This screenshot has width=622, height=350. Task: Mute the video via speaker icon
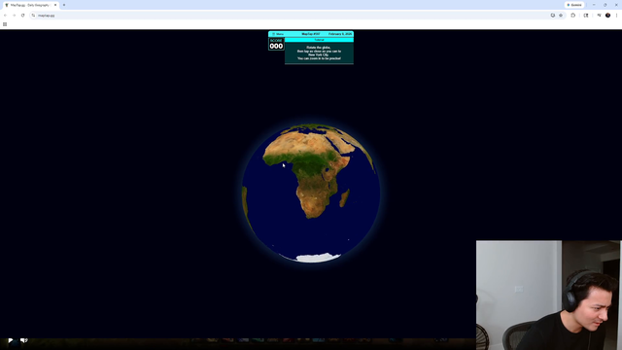click(23, 340)
